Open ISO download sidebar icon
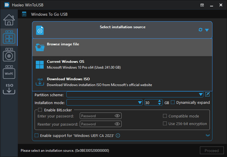The image size is (227, 157). tap(9, 89)
